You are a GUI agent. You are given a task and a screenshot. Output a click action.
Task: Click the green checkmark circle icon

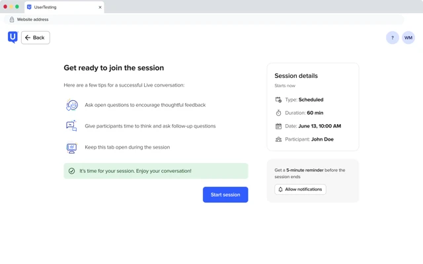71,171
